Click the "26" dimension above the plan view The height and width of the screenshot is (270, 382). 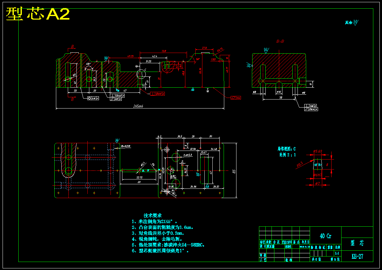(x=193, y=136)
